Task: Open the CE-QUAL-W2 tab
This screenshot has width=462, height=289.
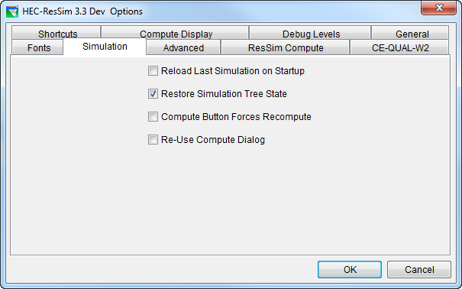Action: pos(400,47)
